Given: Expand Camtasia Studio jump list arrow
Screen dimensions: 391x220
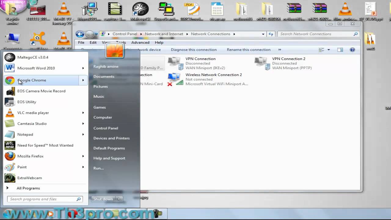Looking at the screenshot, I should [x=83, y=123].
